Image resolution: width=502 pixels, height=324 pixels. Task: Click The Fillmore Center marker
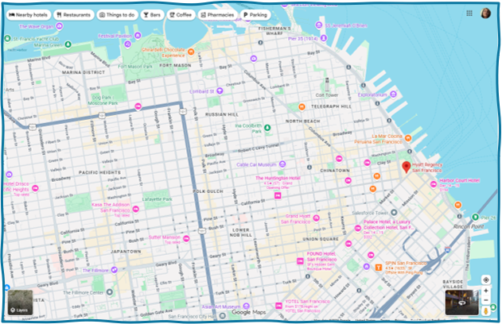110,292
